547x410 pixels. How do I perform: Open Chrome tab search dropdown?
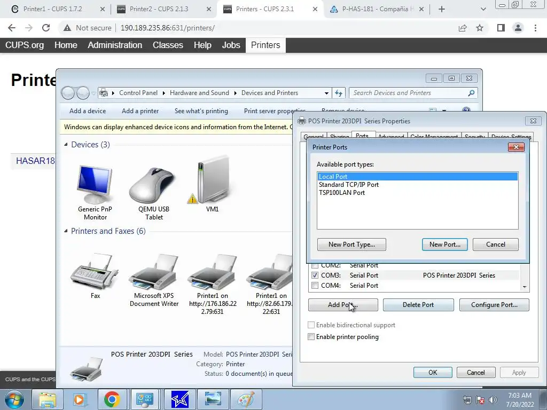483,9
